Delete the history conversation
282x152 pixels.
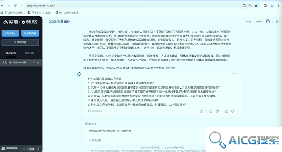(38, 63)
